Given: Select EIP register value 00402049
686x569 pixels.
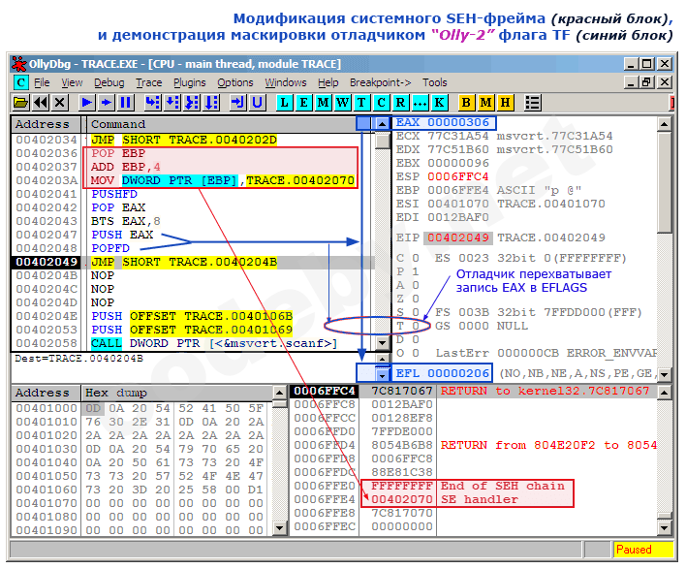Looking at the screenshot, I should (458, 237).
